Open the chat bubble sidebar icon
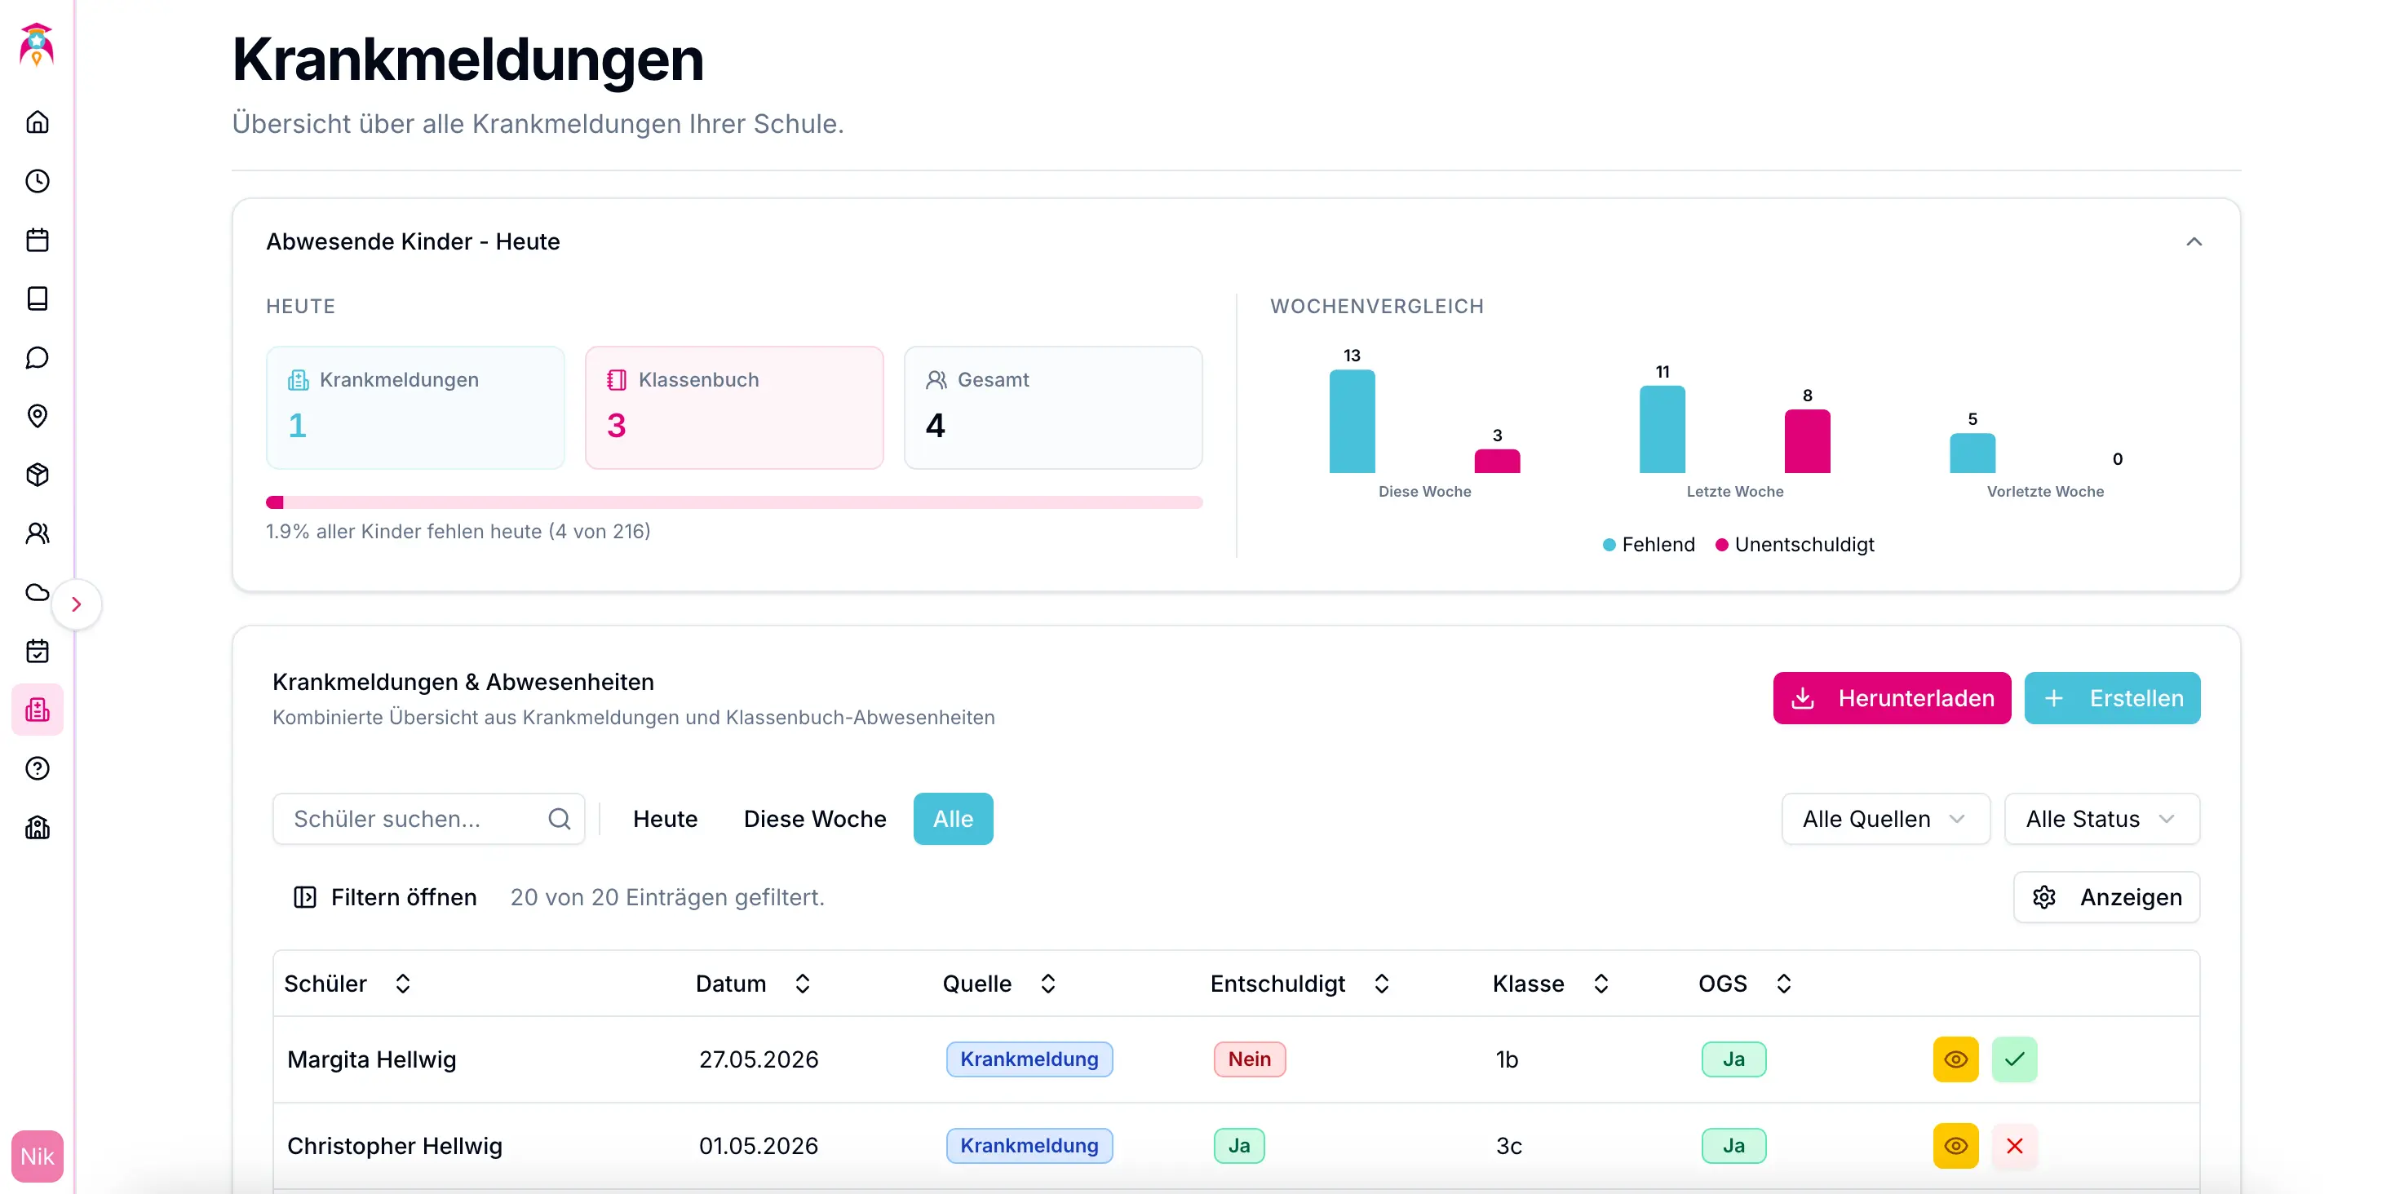The width and height of the screenshot is (2382, 1194). tap(37, 358)
